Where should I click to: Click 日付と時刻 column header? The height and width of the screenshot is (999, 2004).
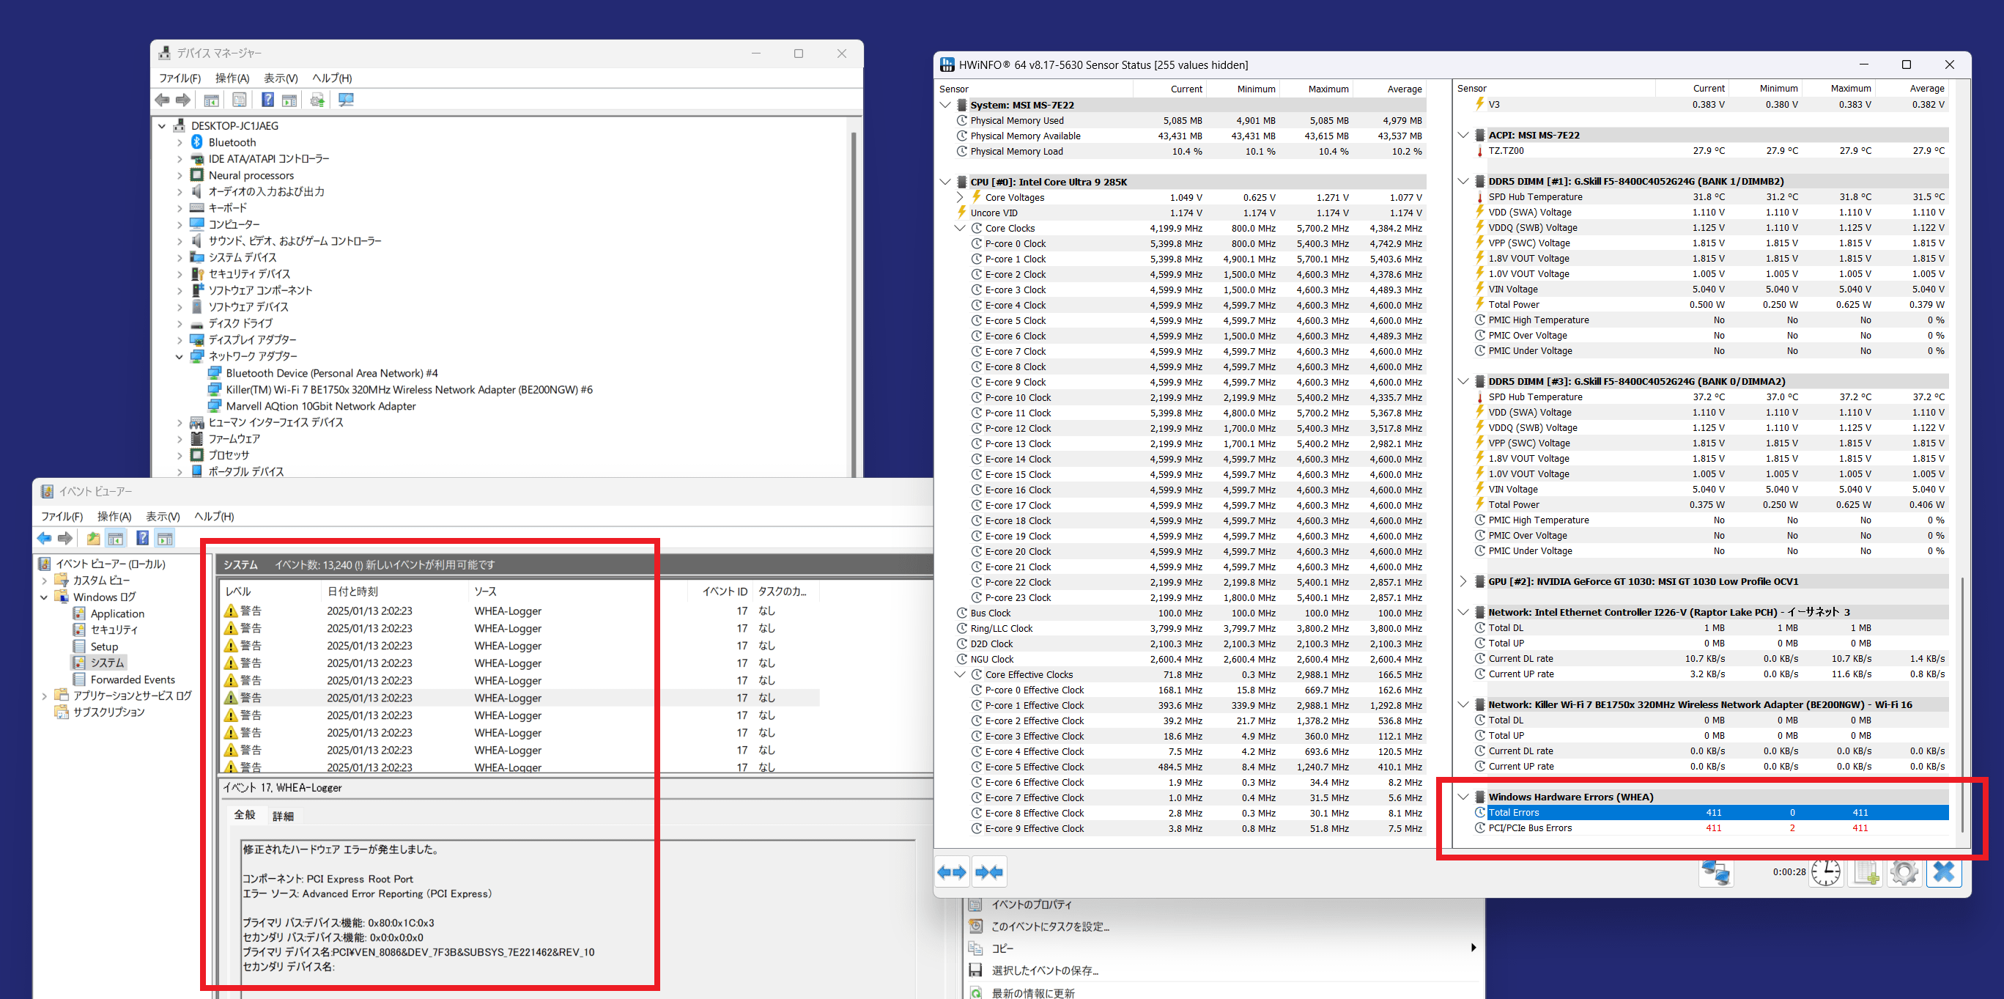point(394,591)
